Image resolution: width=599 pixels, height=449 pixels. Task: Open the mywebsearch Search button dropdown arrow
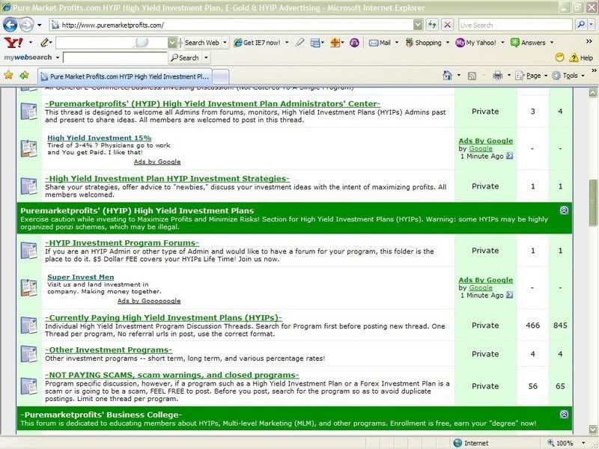coord(207,58)
